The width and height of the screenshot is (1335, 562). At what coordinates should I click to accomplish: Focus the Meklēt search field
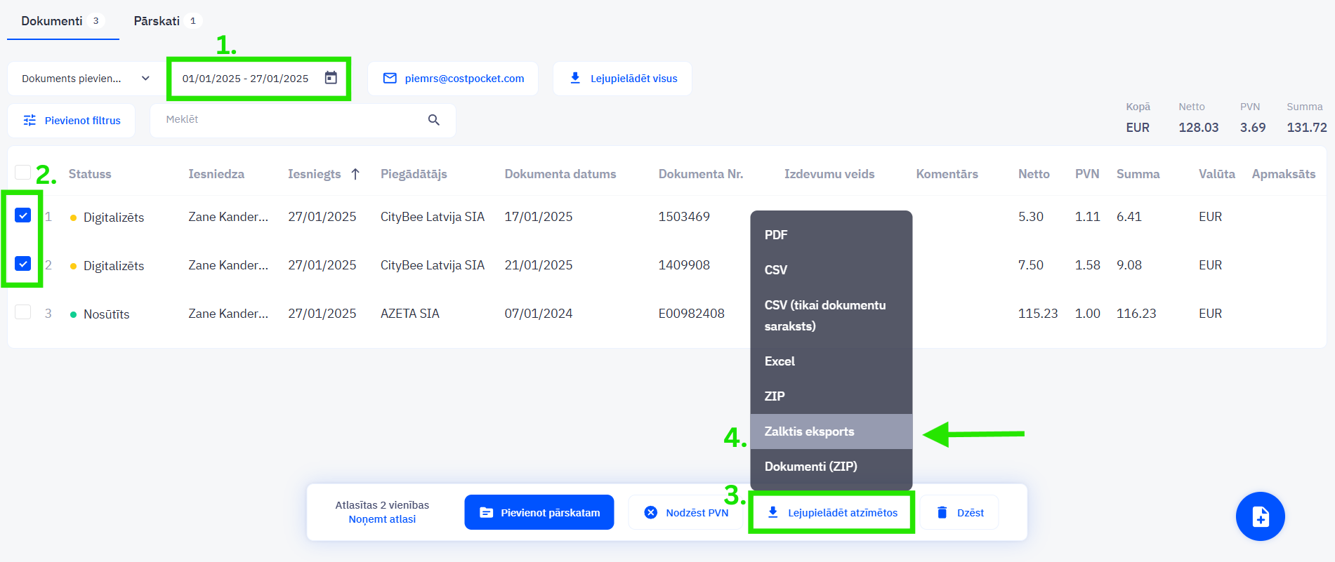(x=303, y=120)
